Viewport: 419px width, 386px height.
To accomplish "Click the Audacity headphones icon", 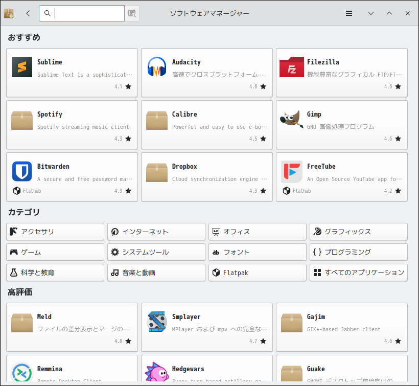I will (157, 67).
